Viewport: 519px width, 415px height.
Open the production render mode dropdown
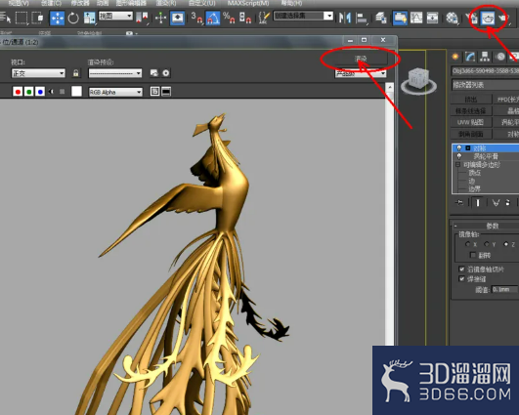360,73
